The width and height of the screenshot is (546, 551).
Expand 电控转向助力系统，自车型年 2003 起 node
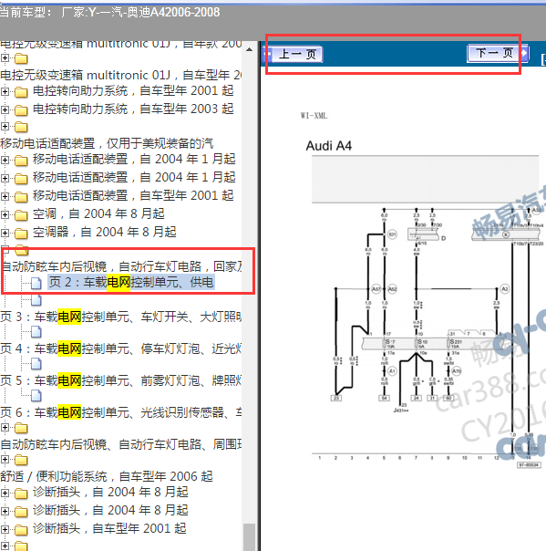tap(5, 110)
